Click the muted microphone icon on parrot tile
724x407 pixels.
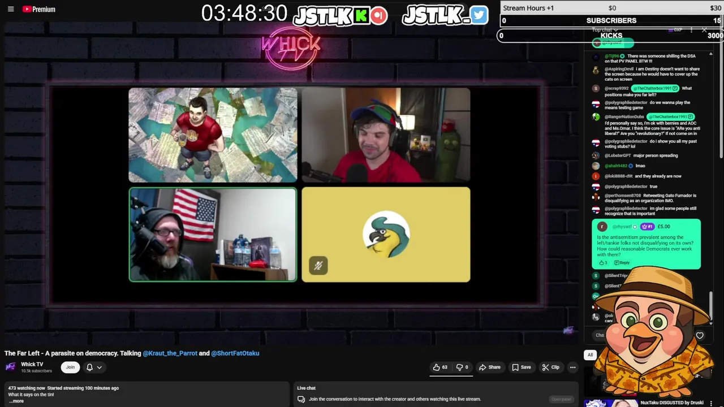[x=318, y=266]
